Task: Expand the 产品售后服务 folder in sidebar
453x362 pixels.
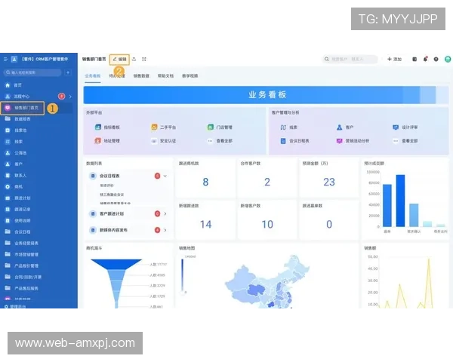Action: [22, 288]
